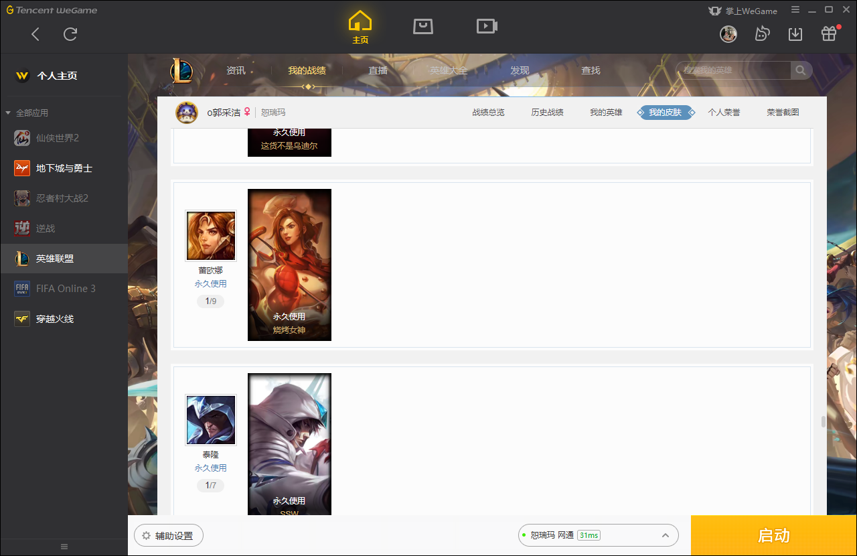The width and height of the screenshot is (857, 556).
Task: Open the gift box icon
Action: click(x=829, y=33)
